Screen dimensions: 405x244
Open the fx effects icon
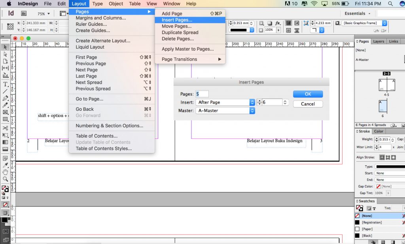tap(278, 23)
